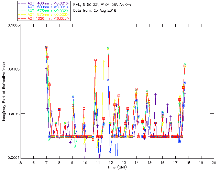The height and width of the screenshot is (176, 220).
Task: Click the 'Imaginary Part of Refractive index' axis title
Action: (x=4, y=91)
